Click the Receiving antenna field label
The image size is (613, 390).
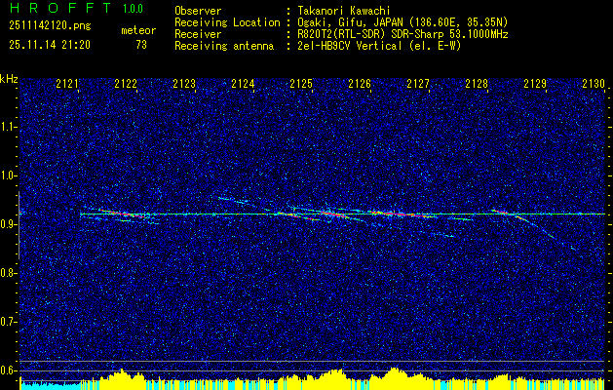pos(224,46)
